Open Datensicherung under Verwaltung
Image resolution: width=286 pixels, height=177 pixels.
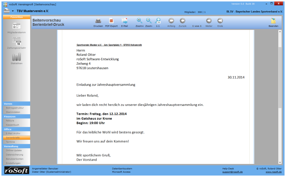pyautogui.click(x=14, y=155)
